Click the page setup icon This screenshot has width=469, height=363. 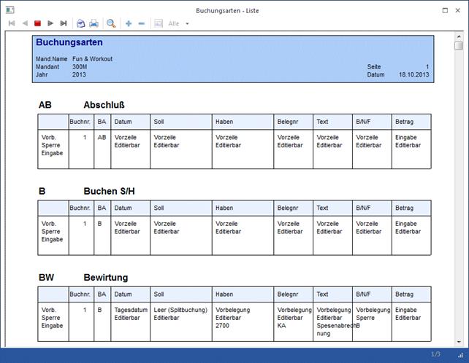[x=81, y=23]
